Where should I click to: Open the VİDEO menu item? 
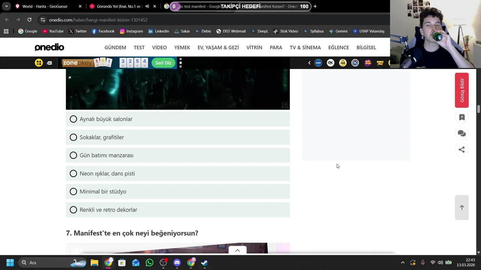coord(159,47)
